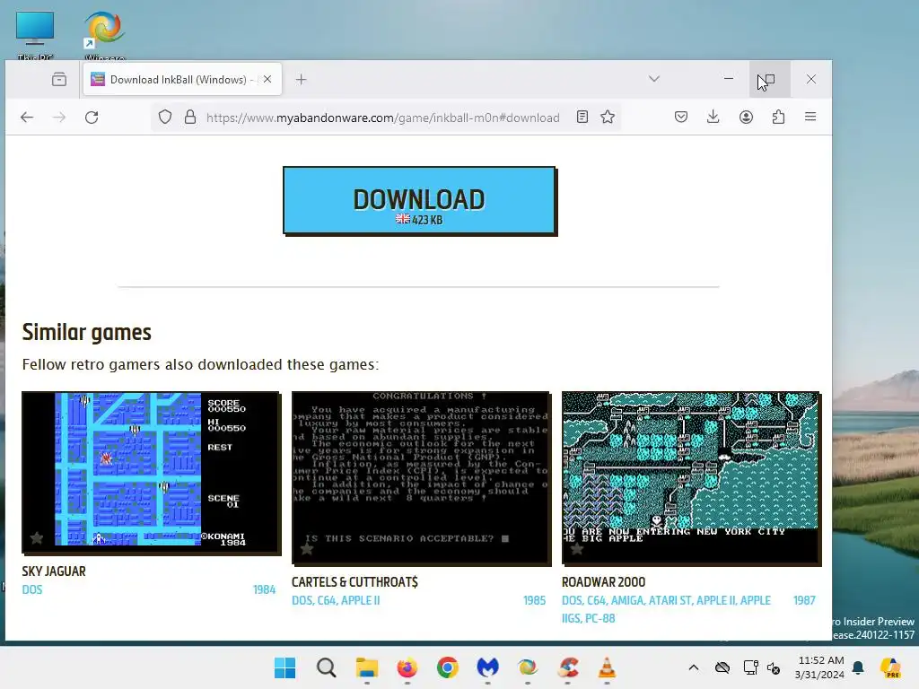
Task: Reload the current page
Action: point(92,118)
